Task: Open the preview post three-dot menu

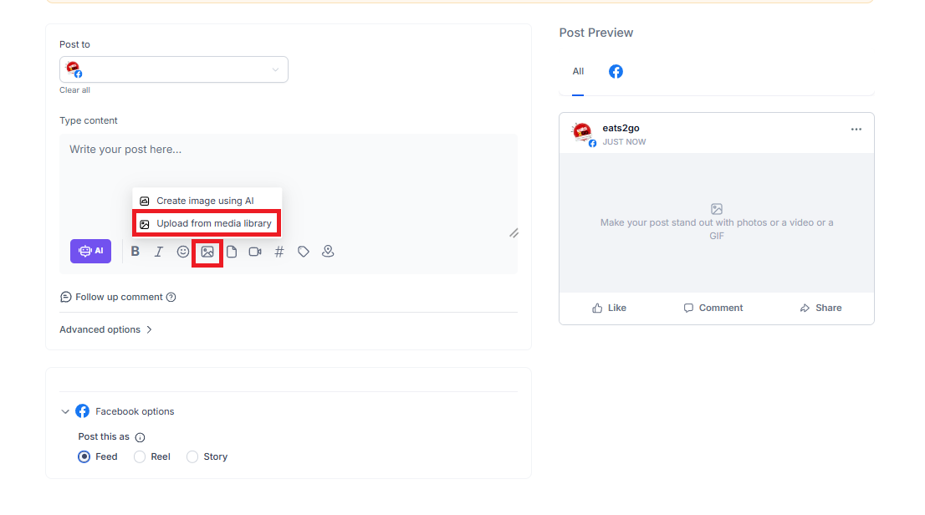Action: [856, 130]
